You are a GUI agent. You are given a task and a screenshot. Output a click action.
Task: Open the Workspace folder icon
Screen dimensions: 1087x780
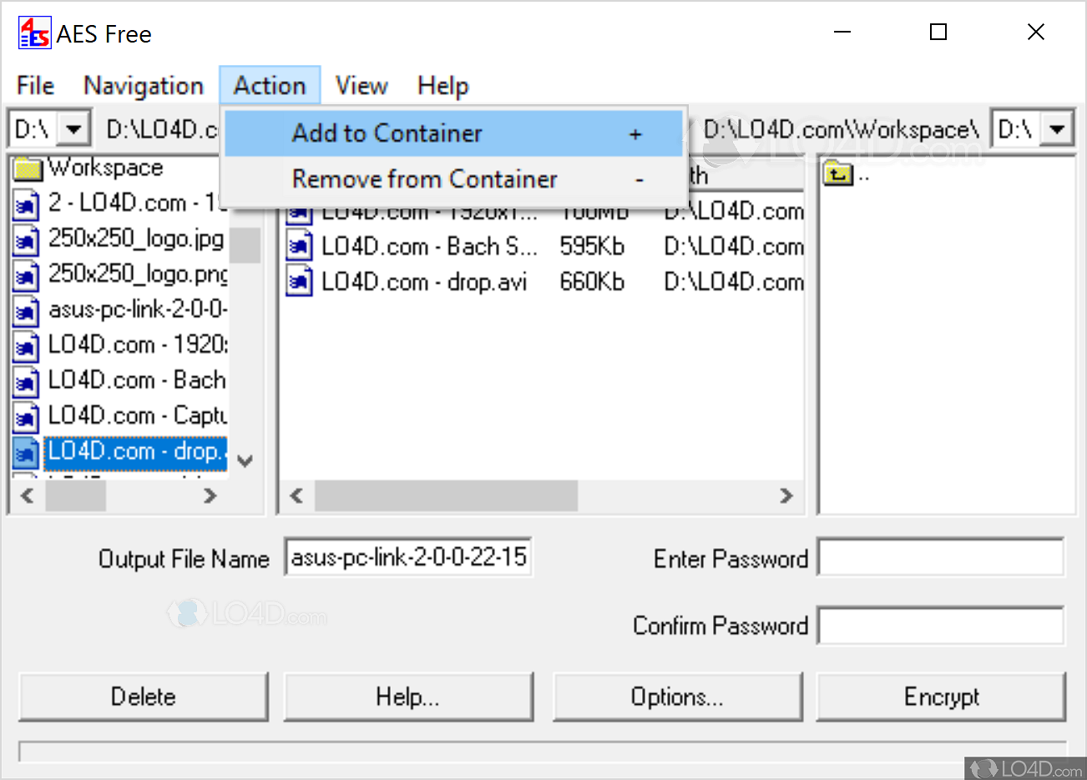coord(28,168)
